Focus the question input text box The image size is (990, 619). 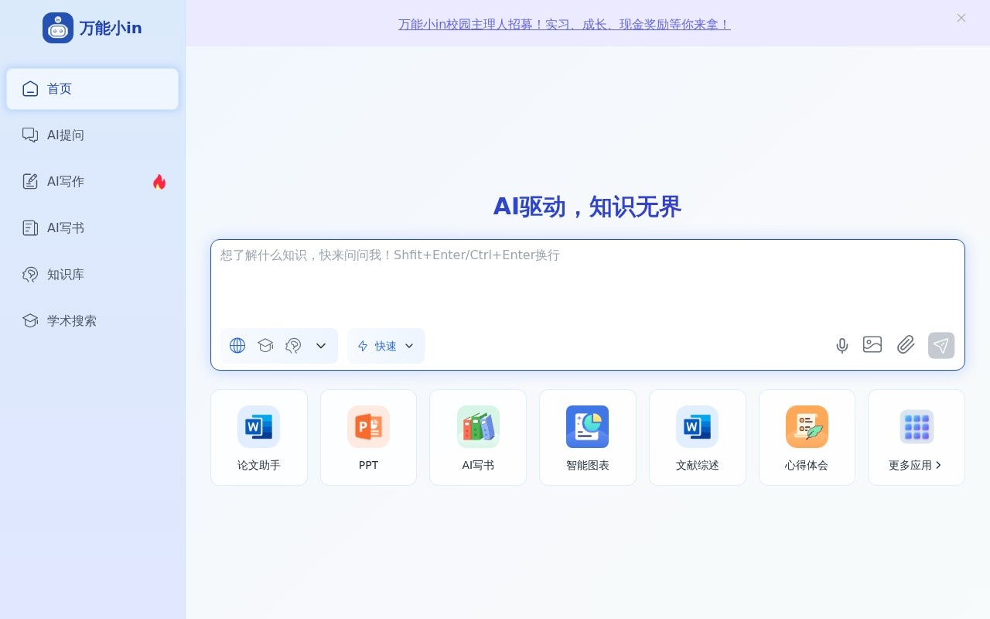point(588,282)
